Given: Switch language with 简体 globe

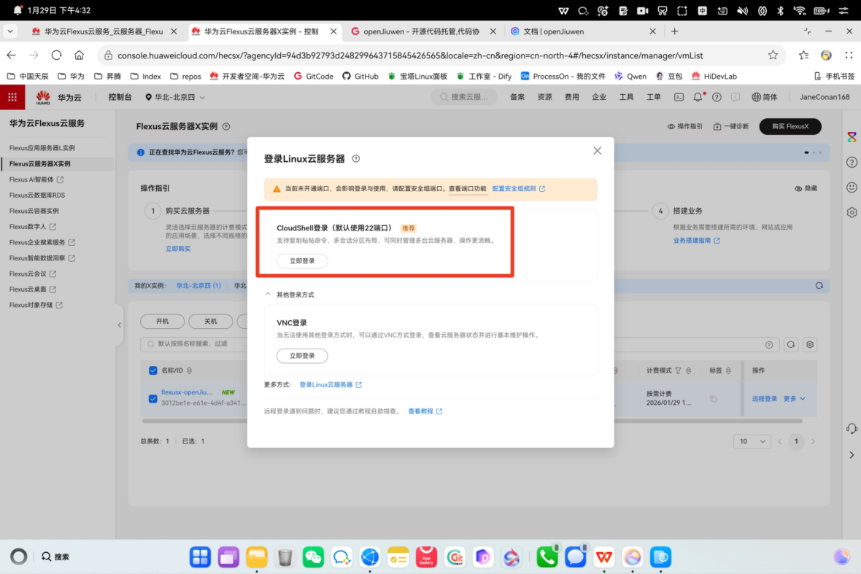Looking at the screenshot, I should pyautogui.click(x=765, y=97).
